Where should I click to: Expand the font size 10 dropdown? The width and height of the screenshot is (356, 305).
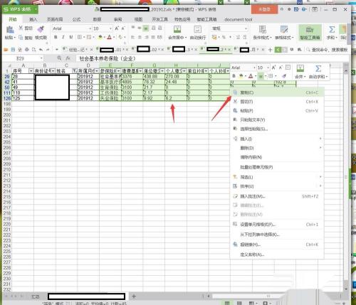click(x=110, y=28)
